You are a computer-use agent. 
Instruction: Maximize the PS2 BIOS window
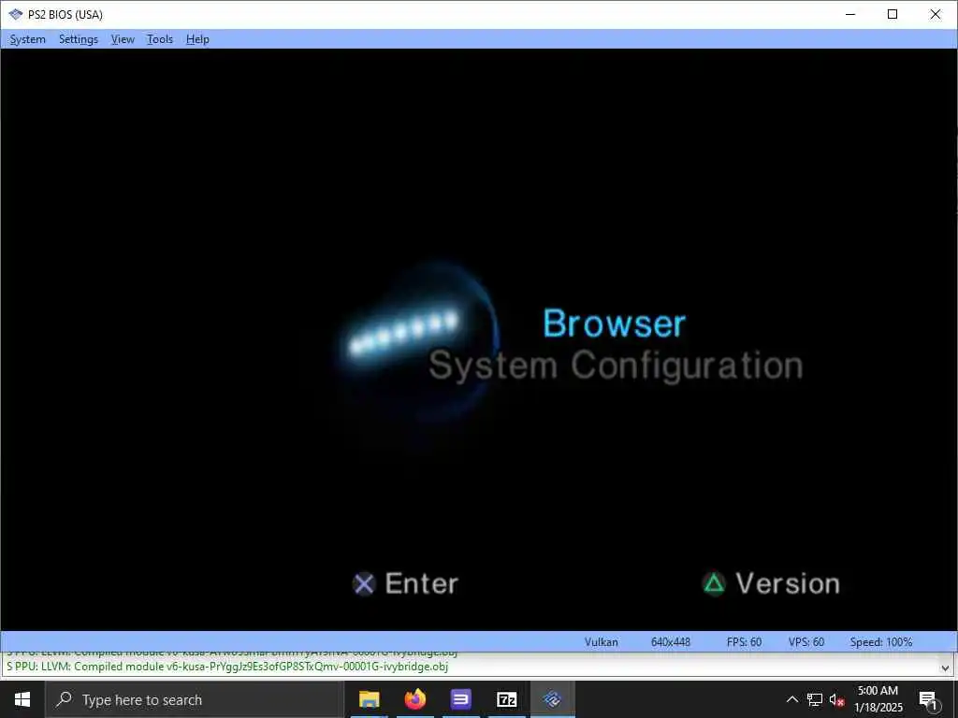[x=892, y=14]
